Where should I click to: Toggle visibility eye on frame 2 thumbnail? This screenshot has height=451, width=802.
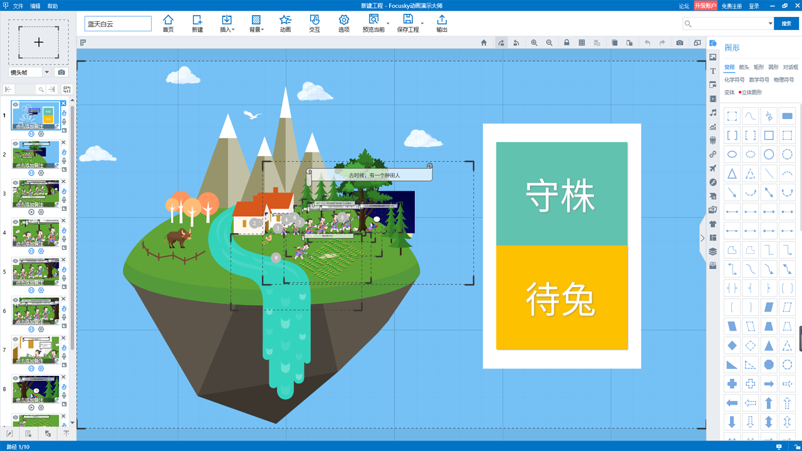pyautogui.click(x=16, y=143)
